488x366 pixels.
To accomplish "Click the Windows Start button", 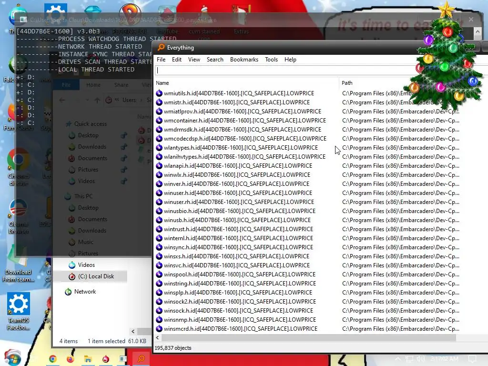I will point(12,358).
